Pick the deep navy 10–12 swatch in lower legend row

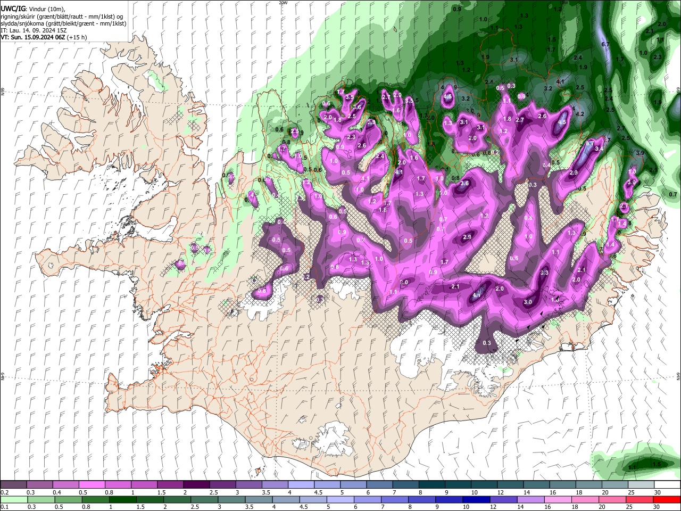(x=476, y=499)
